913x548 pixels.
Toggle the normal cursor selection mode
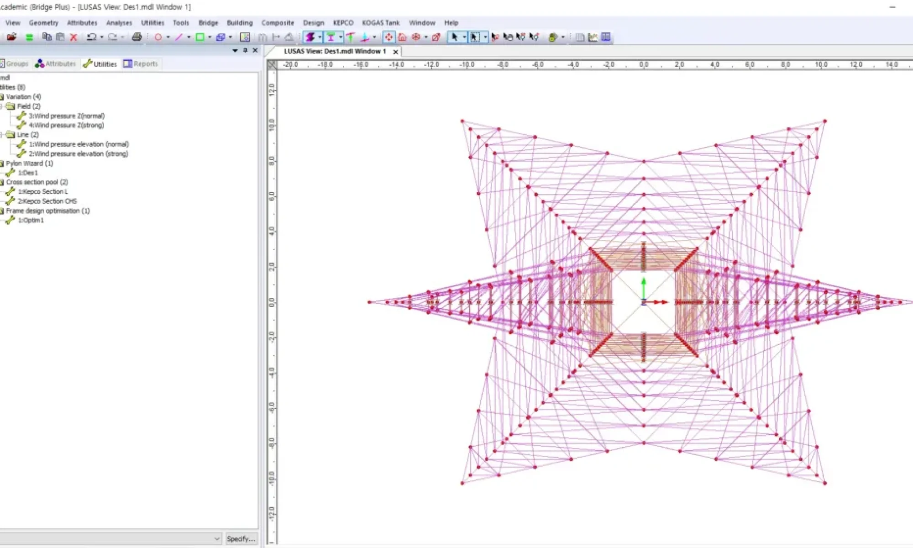(x=454, y=37)
